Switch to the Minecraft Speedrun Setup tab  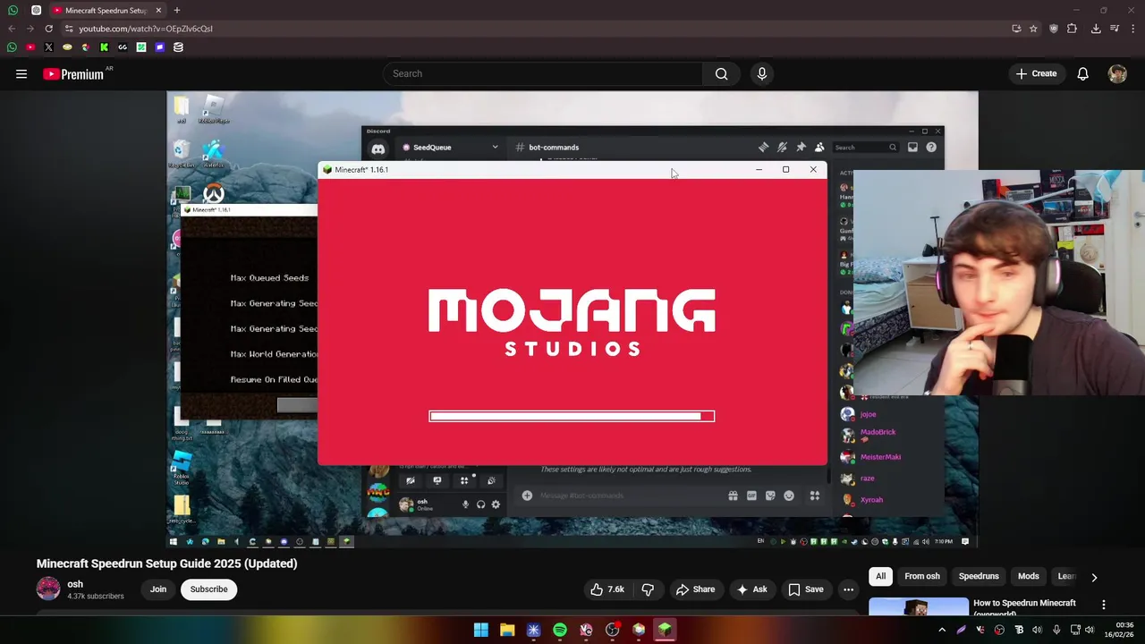106,10
